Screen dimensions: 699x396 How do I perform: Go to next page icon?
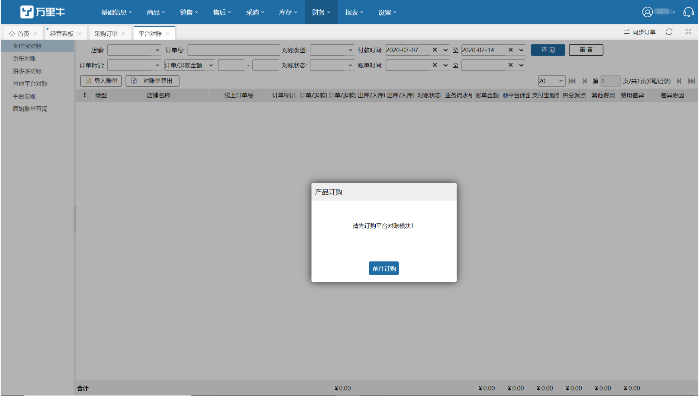679,81
